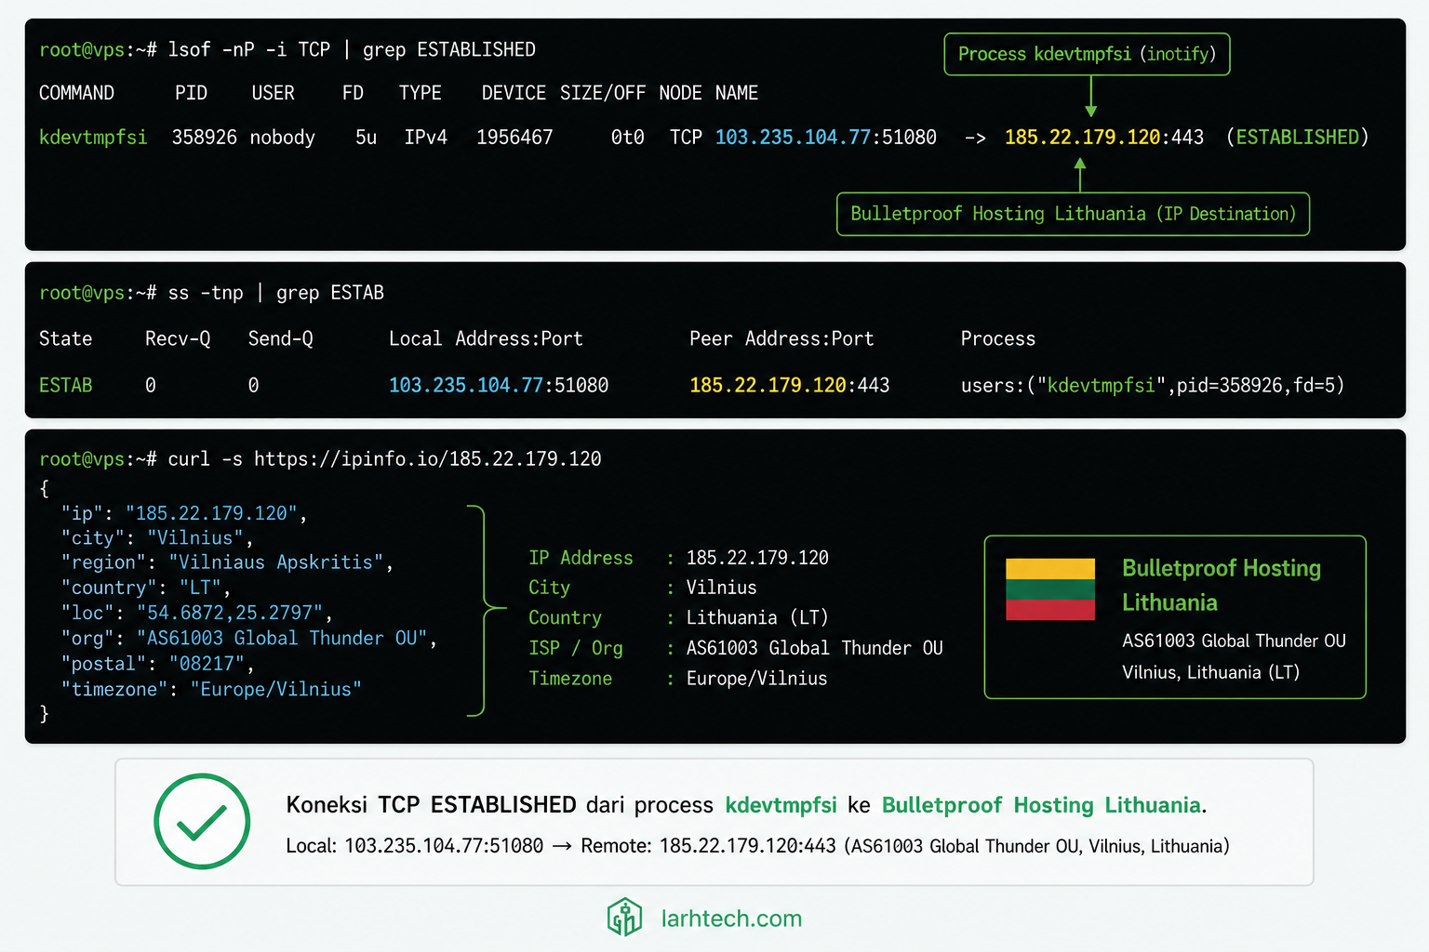Click the State column header
Image resolution: width=1429 pixels, height=952 pixels.
(x=66, y=338)
